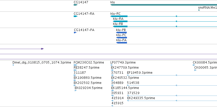217x107 pixels.
Task: Select the klu gene bar
Action: (164, 5)
